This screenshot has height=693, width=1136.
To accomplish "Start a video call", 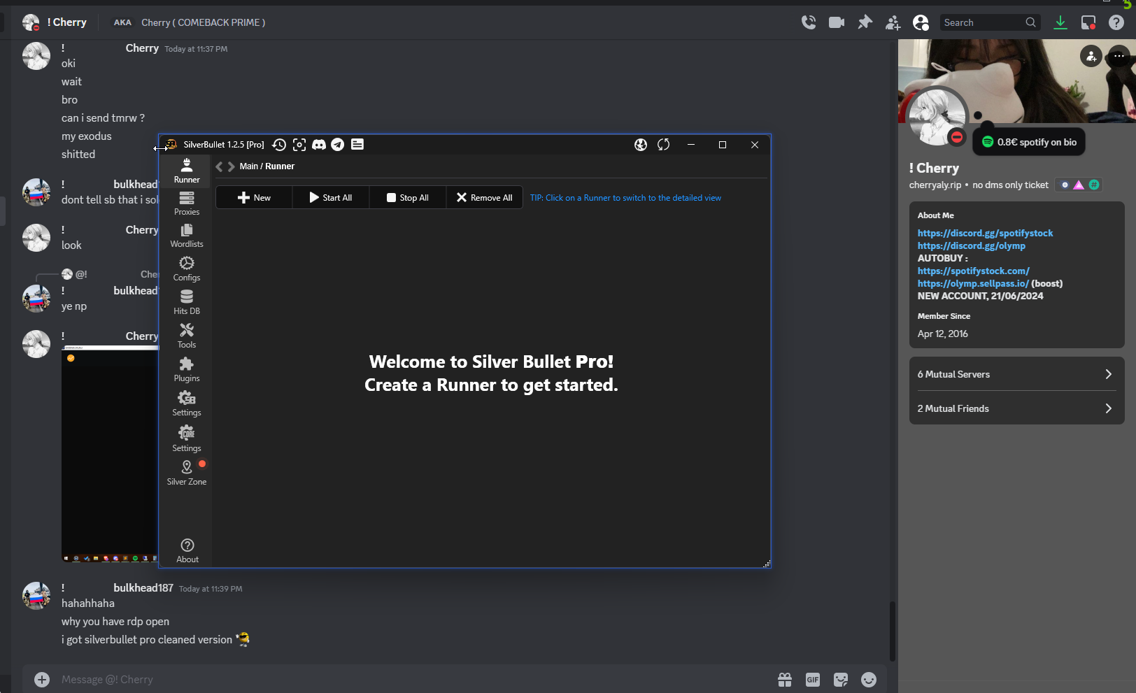I will point(837,22).
